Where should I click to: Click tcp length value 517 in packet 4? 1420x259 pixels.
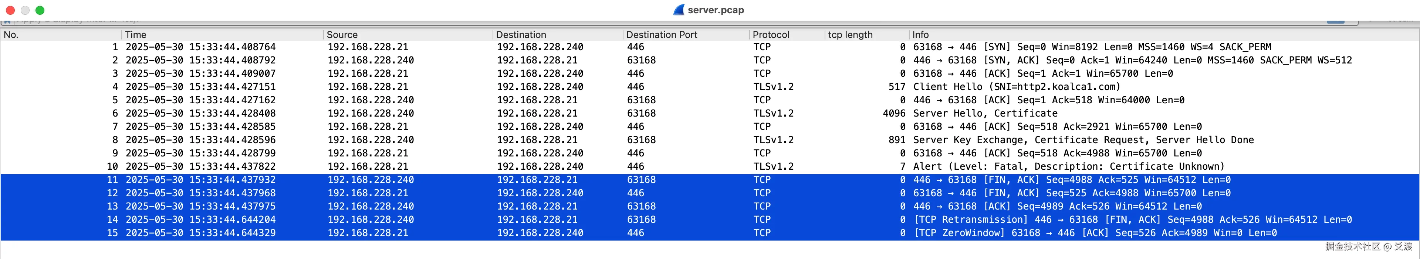(897, 87)
